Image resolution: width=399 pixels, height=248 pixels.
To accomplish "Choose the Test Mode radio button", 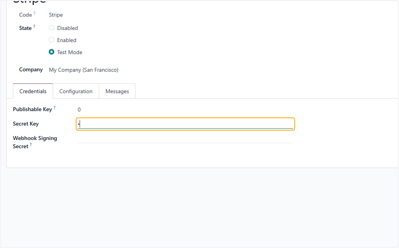I will pos(52,52).
